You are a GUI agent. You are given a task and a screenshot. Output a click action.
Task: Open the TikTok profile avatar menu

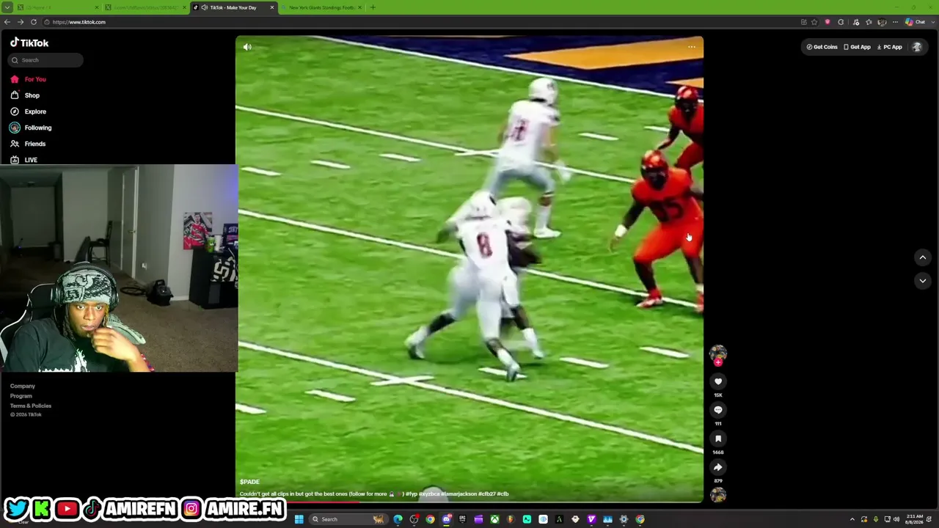coord(916,47)
